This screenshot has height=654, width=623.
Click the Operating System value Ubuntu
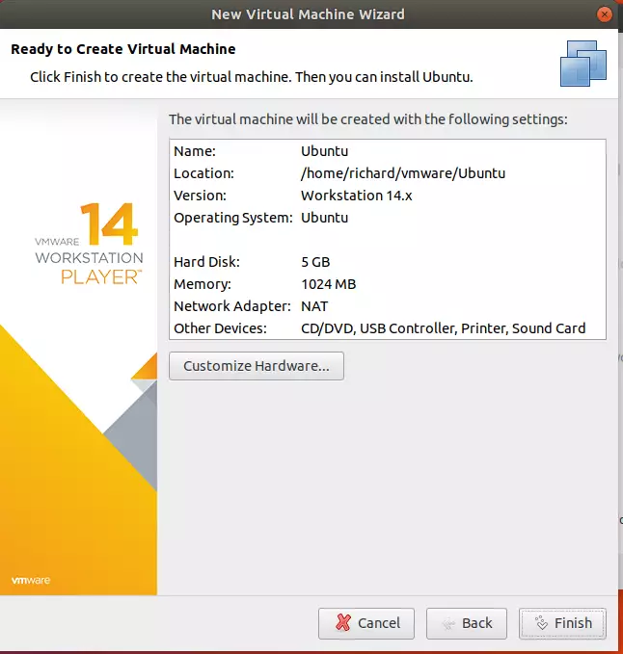(324, 218)
